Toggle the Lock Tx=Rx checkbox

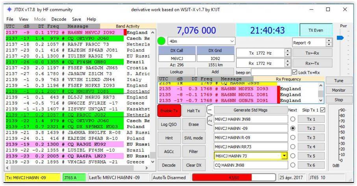295,72
